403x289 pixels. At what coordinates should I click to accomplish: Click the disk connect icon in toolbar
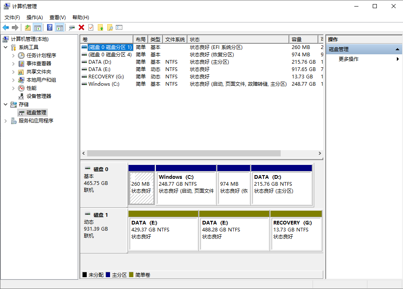click(x=72, y=27)
